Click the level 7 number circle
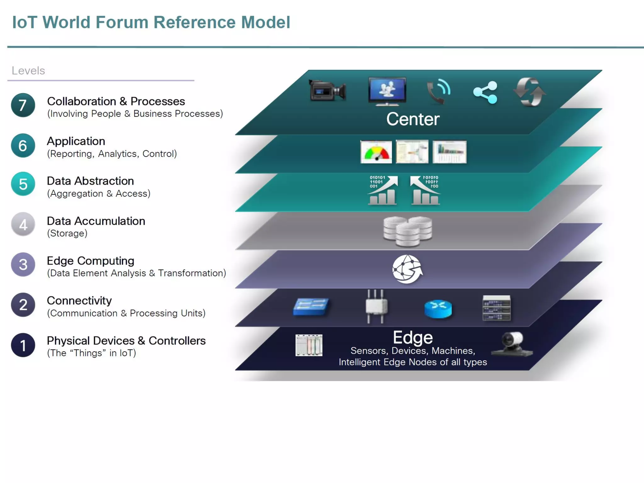The height and width of the screenshot is (483, 644). click(23, 105)
